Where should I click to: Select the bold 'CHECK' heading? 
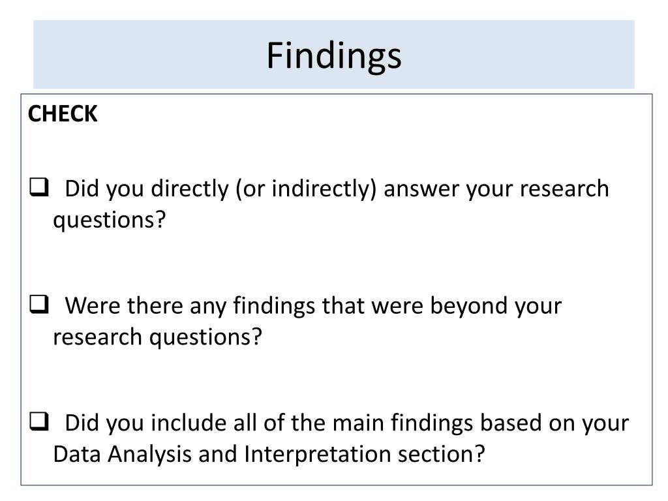pyautogui.click(x=63, y=114)
